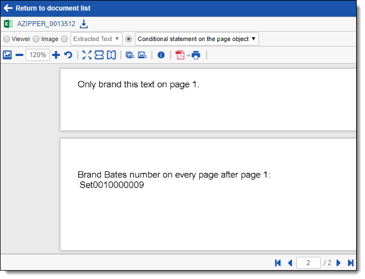Viewport: 365px width, 279px height.
Task: Select the Image radio button
Action: pos(36,39)
